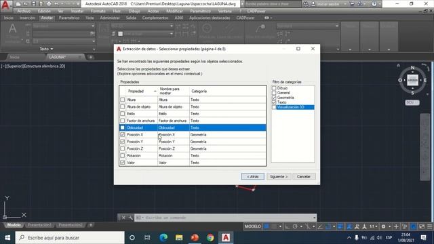Screen dimensions: 434x244
Task: Click the Cancelar button
Action: tap(304, 176)
